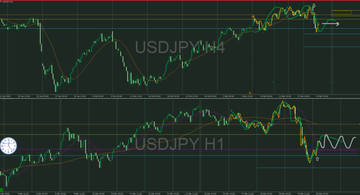Select the white right-pointing arrow on H4 chart

coord(332,24)
